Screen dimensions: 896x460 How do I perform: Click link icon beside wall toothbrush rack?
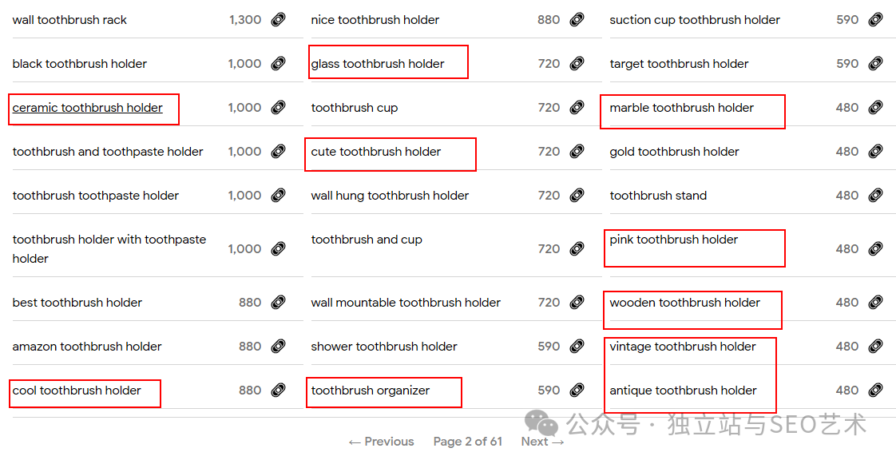(278, 20)
